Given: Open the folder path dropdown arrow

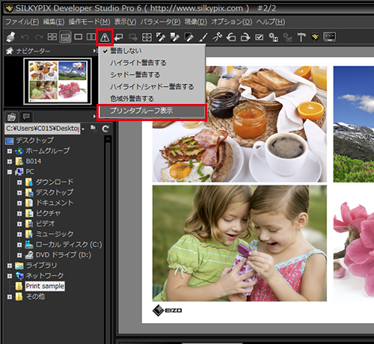Looking at the screenshot, I should [x=83, y=129].
